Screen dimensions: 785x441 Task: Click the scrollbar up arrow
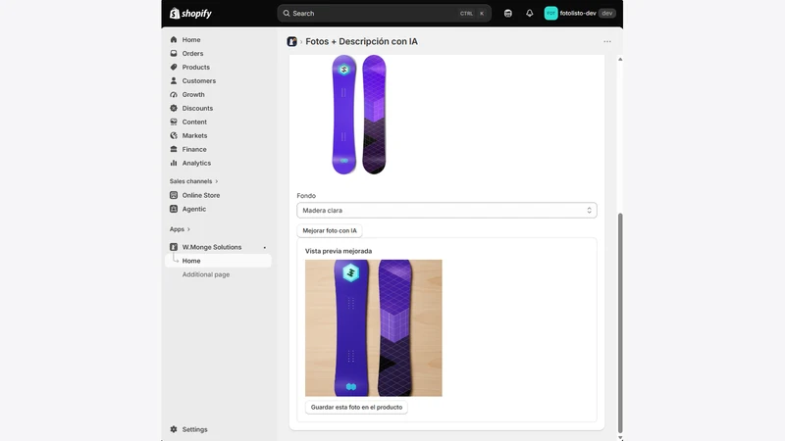[x=620, y=59]
